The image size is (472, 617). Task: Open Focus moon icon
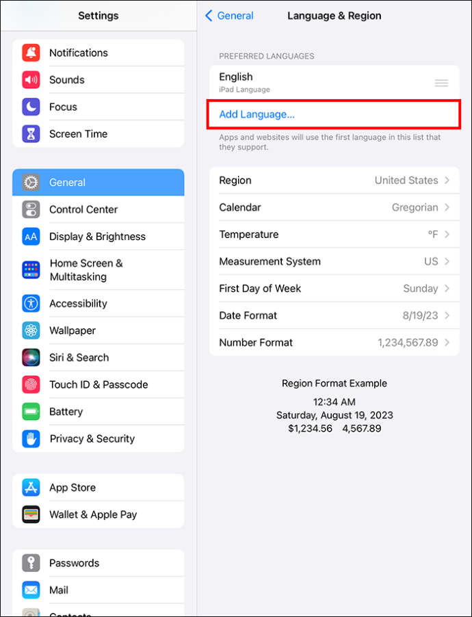31,107
